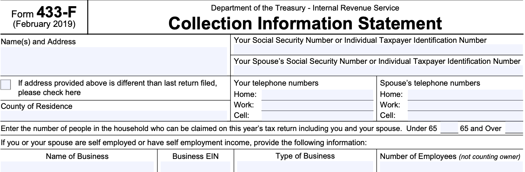Click the Under 65 household count field
Screen dimensions: 525x172
pyautogui.click(x=449, y=129)
